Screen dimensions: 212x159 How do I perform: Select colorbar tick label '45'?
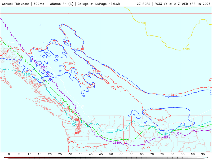[101, 154]
